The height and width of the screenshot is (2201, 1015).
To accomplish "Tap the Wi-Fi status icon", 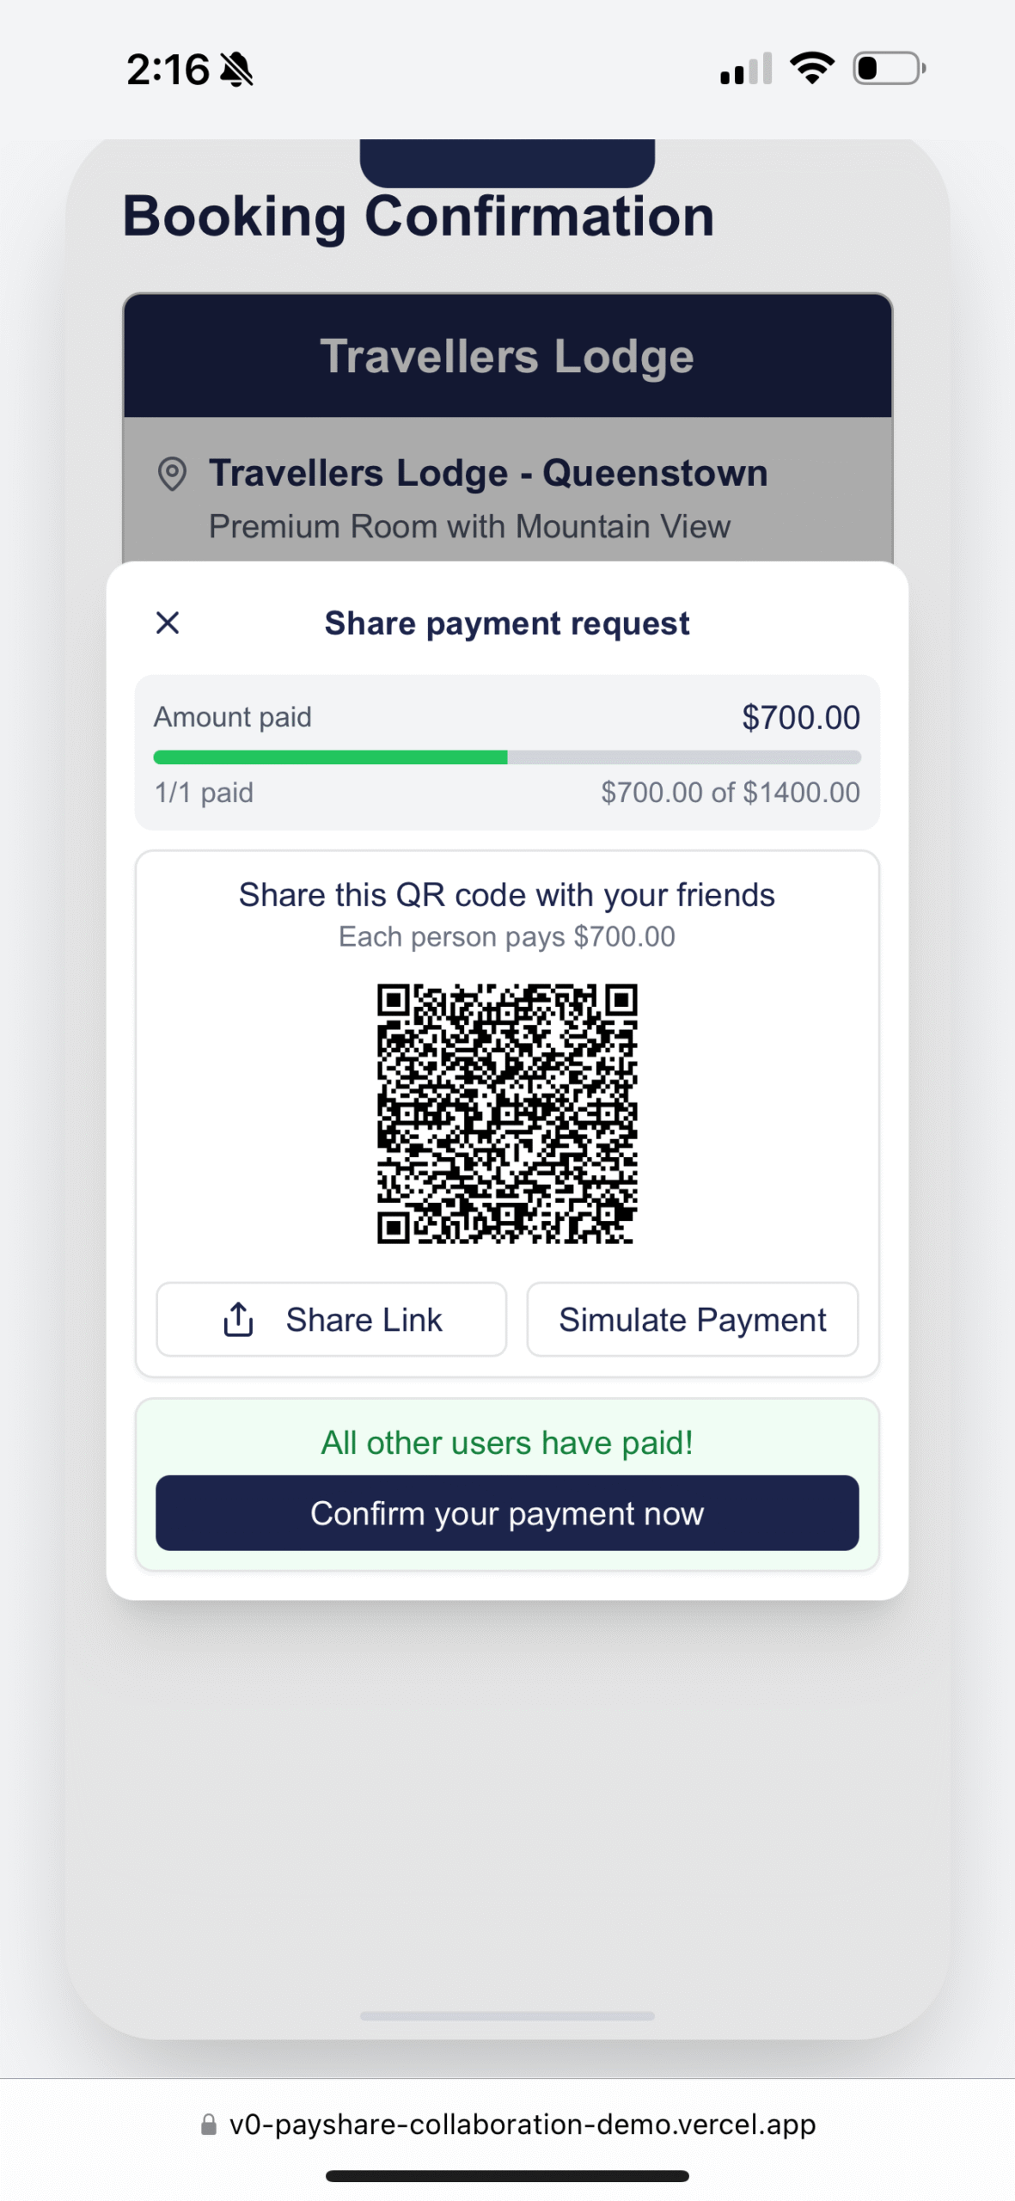I will 812,68.
